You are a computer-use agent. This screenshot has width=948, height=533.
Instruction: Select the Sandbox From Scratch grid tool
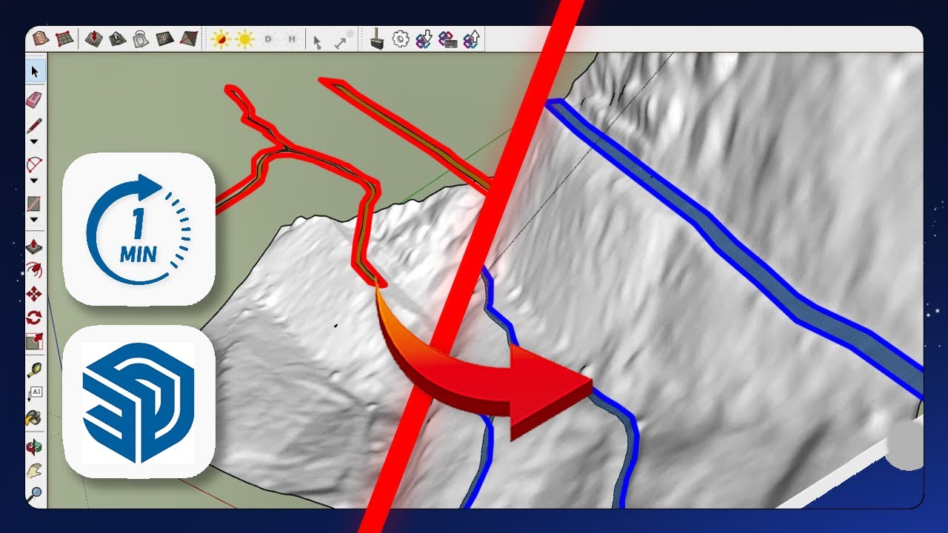[64, 38]
